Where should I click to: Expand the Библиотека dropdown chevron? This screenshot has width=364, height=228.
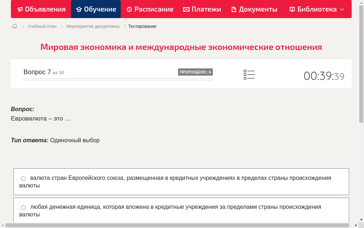tap(341, 9)
